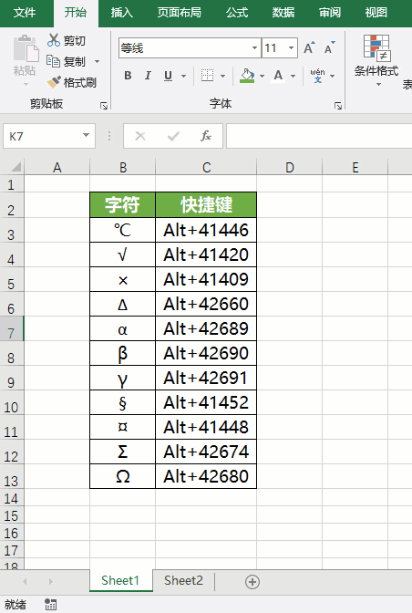Toggle Italic formatting

[148, 76]
